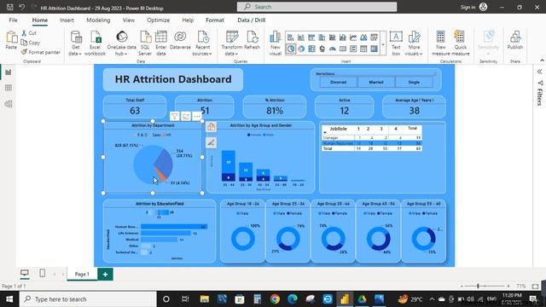Select the line chart visual in gallery
546x307 pixels.
[x=353, y=38]
